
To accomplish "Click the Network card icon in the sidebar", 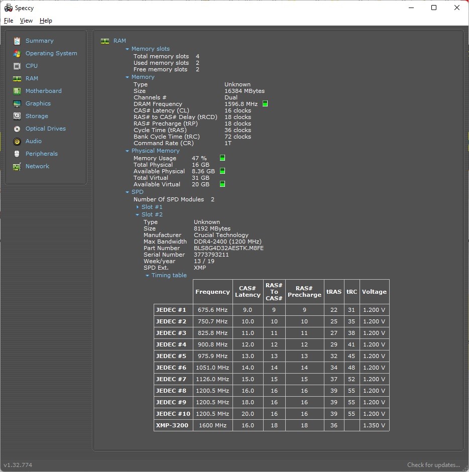I will tap(17, 167).
